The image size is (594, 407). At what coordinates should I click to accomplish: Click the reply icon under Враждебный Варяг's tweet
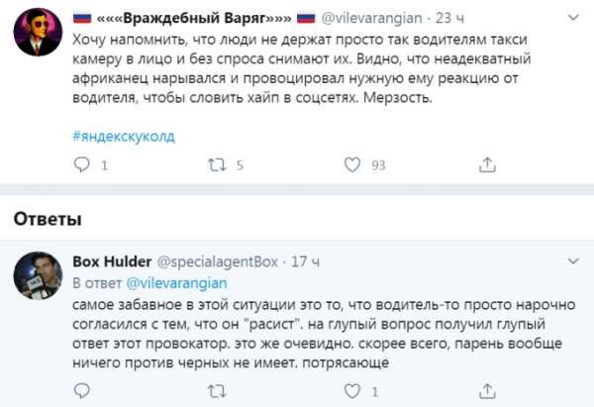click(x=82, y=166)
